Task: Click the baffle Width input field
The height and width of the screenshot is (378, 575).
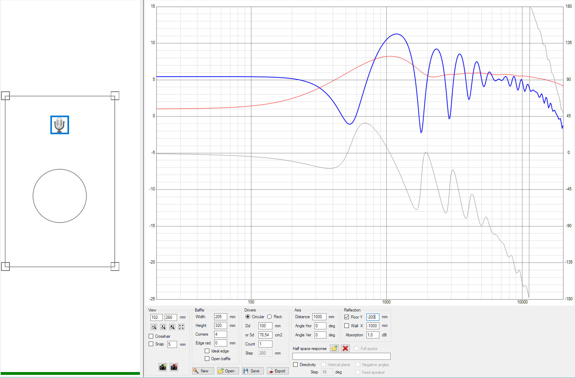Action: click(x=220, y=317)
